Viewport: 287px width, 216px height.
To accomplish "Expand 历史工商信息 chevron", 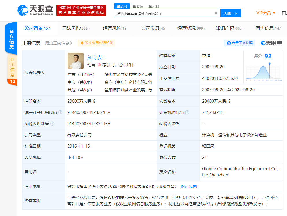I will click(x=71, y=43).
